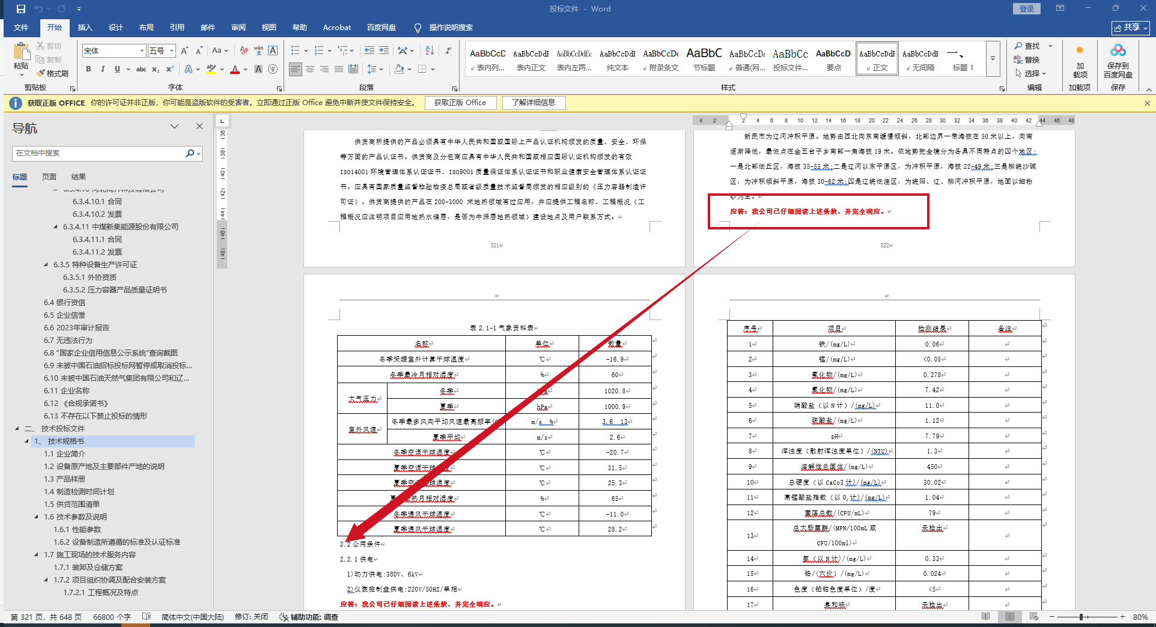Click the 共享 (Share) button
The width and height of the screenshot is (1156, 627).
(1130, 28)
